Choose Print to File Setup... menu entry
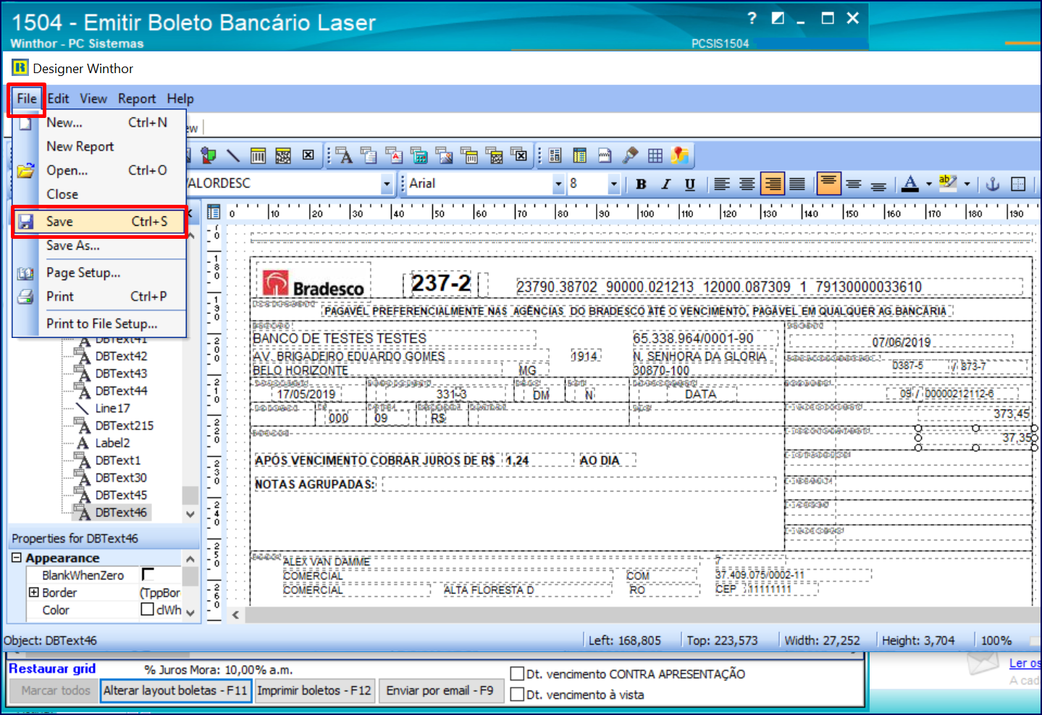The width and height of the screenshot is (1042, 715). [100, 323]
